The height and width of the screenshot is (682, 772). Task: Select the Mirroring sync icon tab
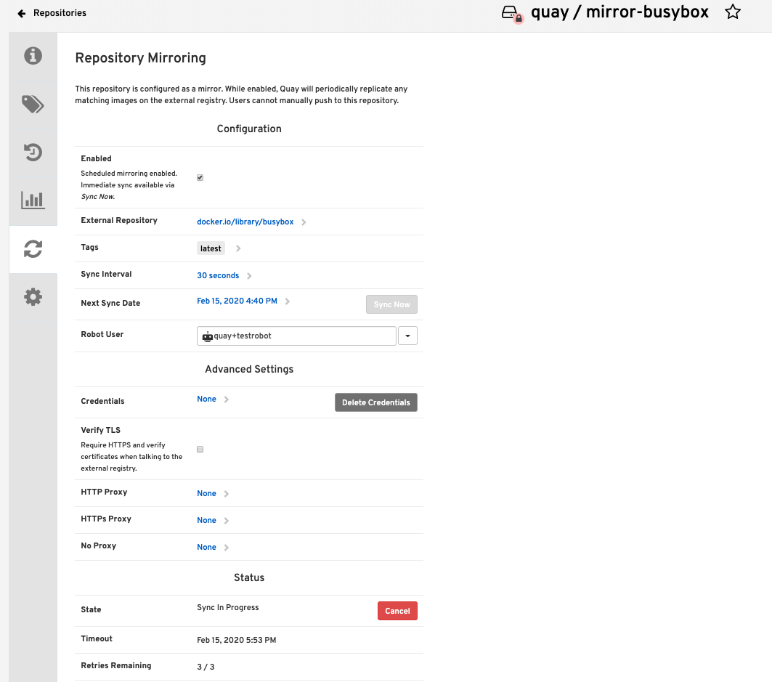click(x=33, y=248)
